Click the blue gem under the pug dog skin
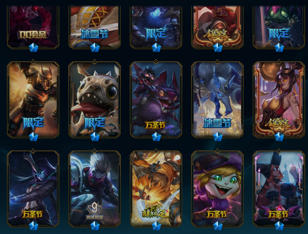308x234 pixels. click(95, 136)
